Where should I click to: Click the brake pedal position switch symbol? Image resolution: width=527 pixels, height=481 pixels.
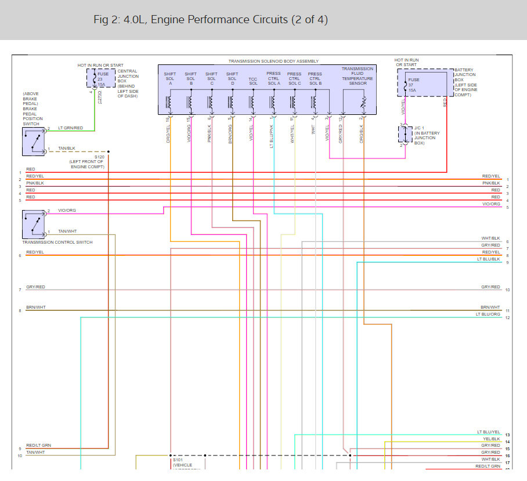click(x=33, y=142)
